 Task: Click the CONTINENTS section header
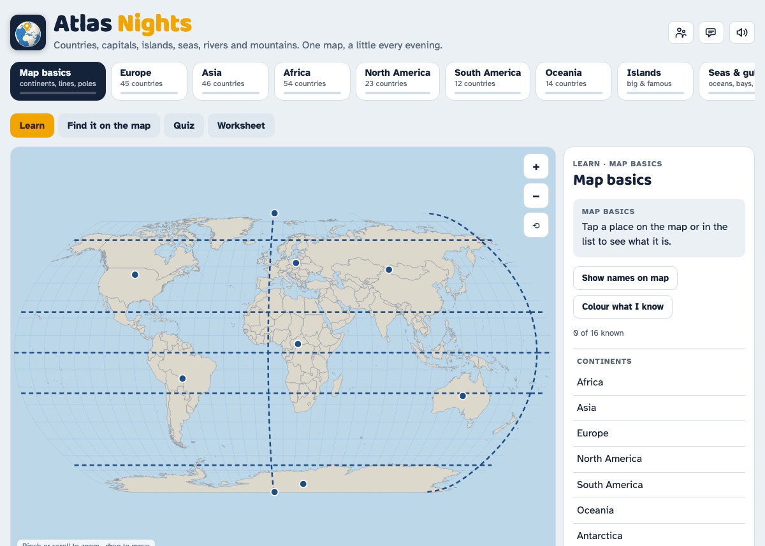click(604, 361)
